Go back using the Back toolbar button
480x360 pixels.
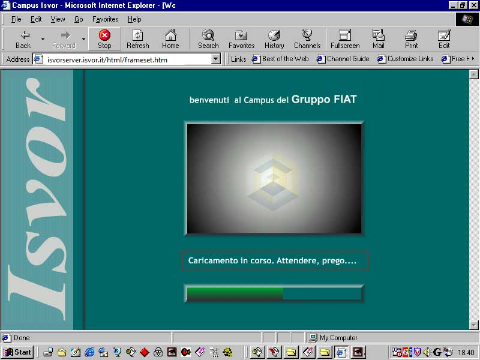pyautogui.click(x=23, y=39)
